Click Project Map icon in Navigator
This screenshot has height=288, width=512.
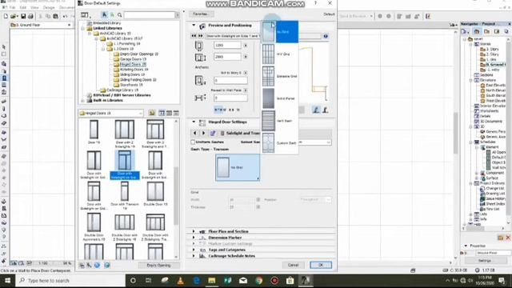pos(477,31)
